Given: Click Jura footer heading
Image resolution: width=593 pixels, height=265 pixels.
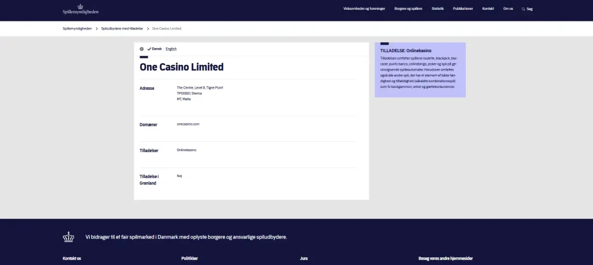Looking at the screenshot, I should tap(303, 259).
